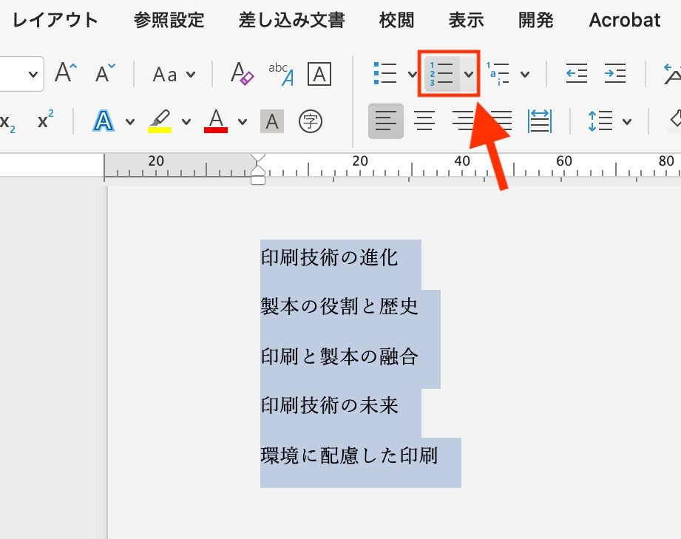Click the line spacing icon
The height and width of the screenshot is (539, 681).
coord(600,121)
